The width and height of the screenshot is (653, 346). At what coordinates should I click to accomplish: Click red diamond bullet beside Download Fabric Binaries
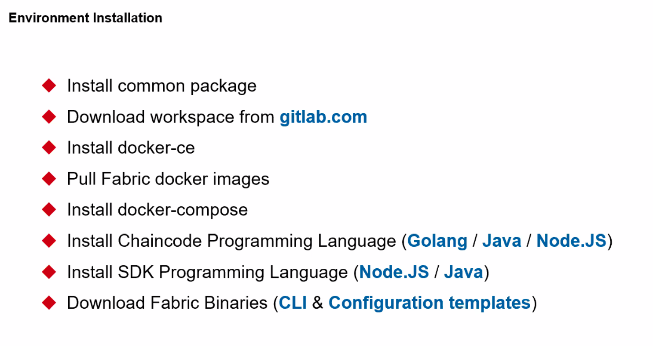[x=49, y=303]
